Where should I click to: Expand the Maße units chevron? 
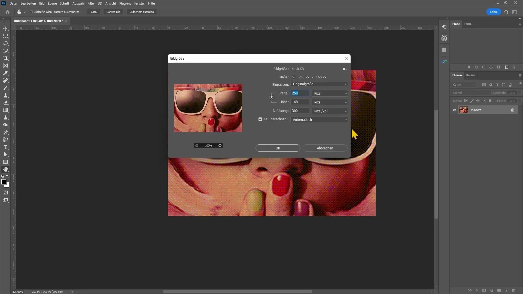click(x=294, y=77)
